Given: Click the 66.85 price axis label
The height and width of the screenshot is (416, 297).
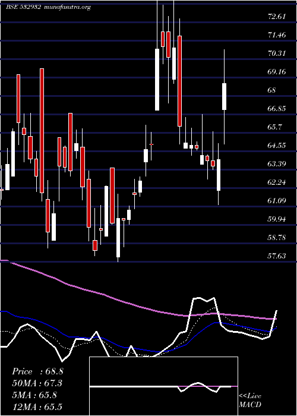Looking at the screenshot, I should pos(277,109).
